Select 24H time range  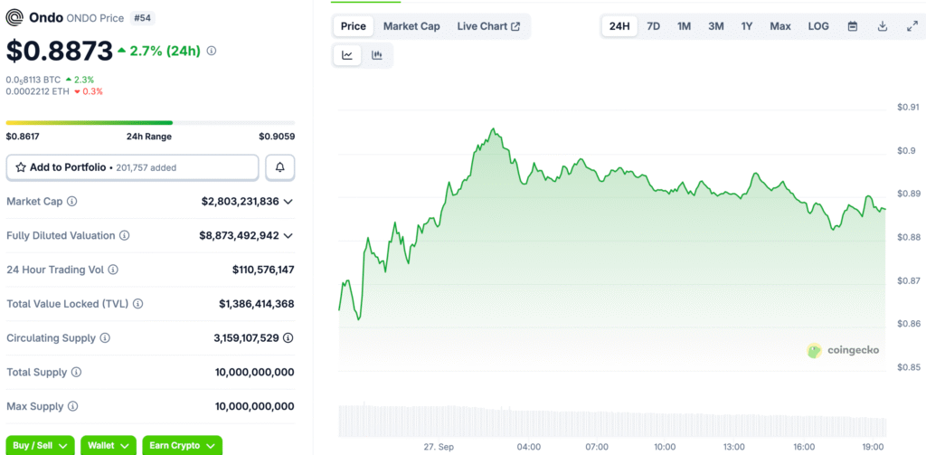[x=619, y=26]
